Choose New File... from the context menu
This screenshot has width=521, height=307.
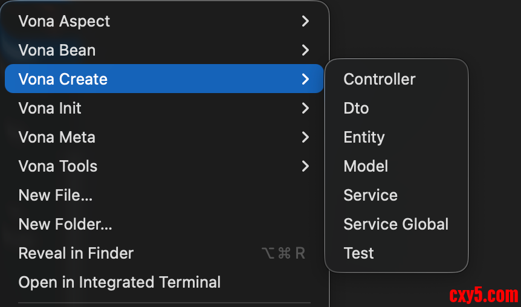(56, 195)
